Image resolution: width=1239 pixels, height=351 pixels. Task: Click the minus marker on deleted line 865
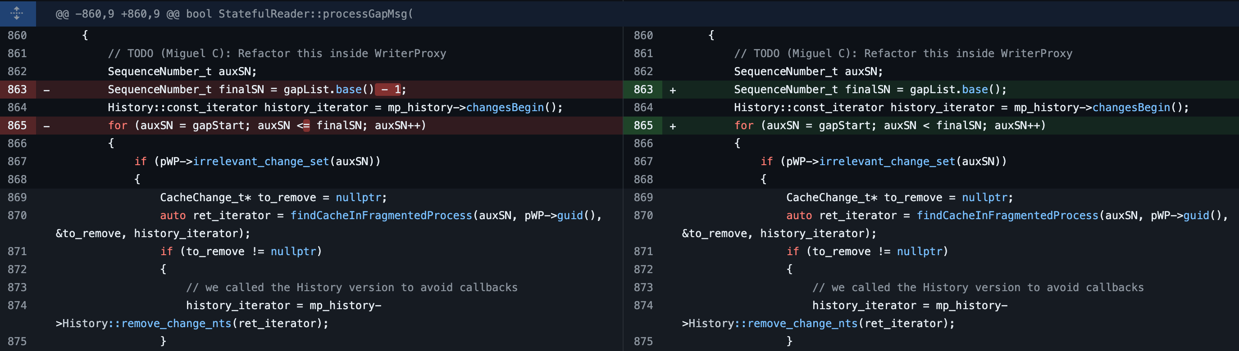tap(47, 126)
